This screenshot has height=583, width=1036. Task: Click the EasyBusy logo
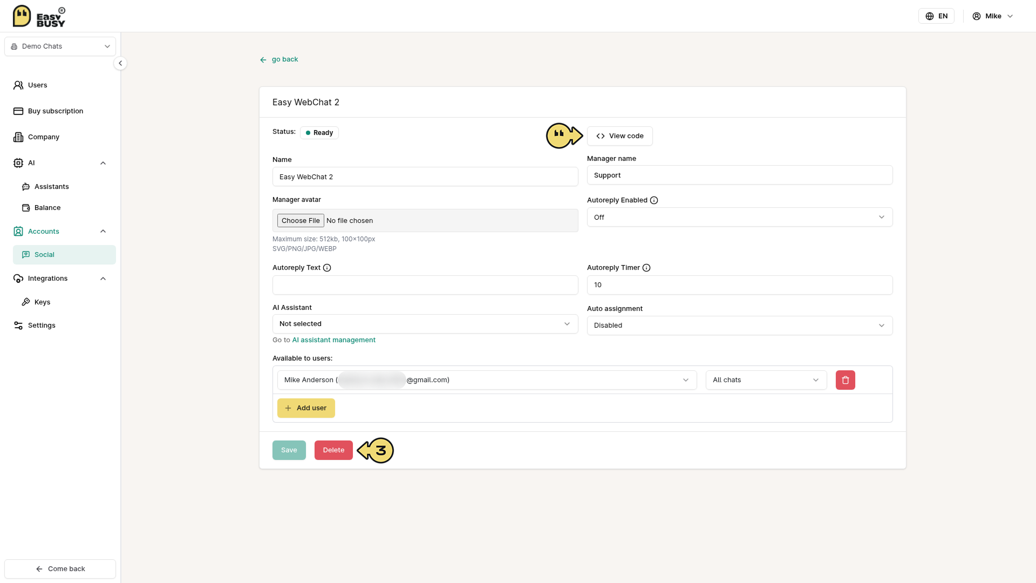(39, 16)
